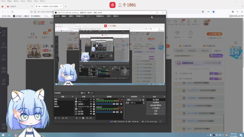Click 启动虚拟摄像机 virtual camera button

[x=156, y=105]
